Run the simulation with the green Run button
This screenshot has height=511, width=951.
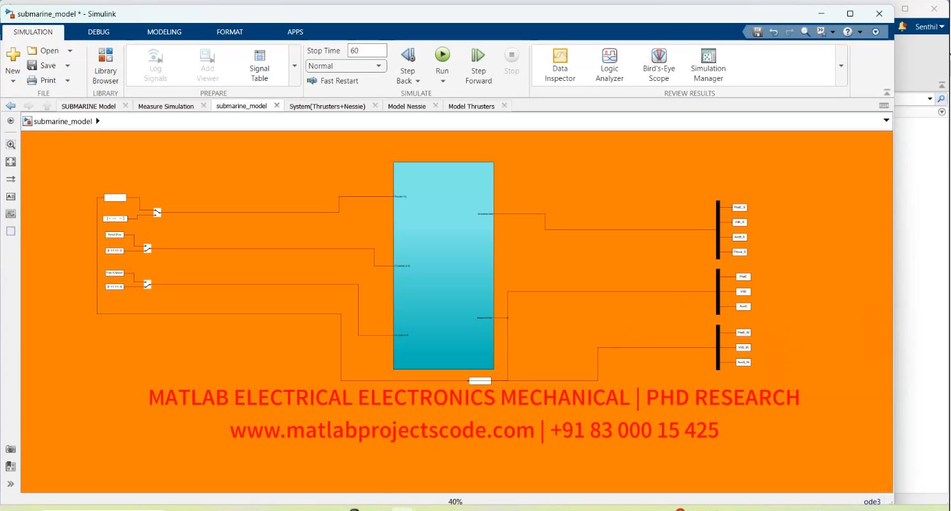pos(442,54)
